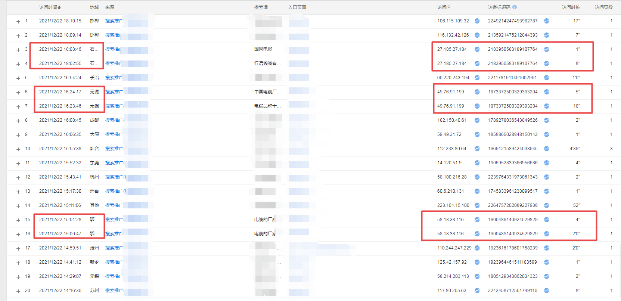This screenshot has width=621, height=301.
Task: Open the help icon beside 访客标识码
Action: [x=515, y=7]
